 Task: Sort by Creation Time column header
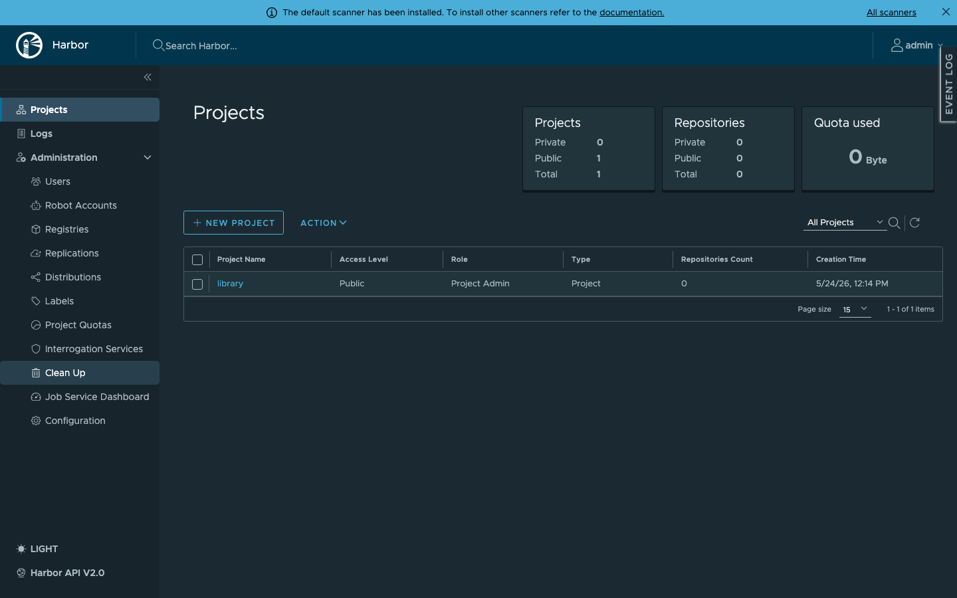[841, 259]
